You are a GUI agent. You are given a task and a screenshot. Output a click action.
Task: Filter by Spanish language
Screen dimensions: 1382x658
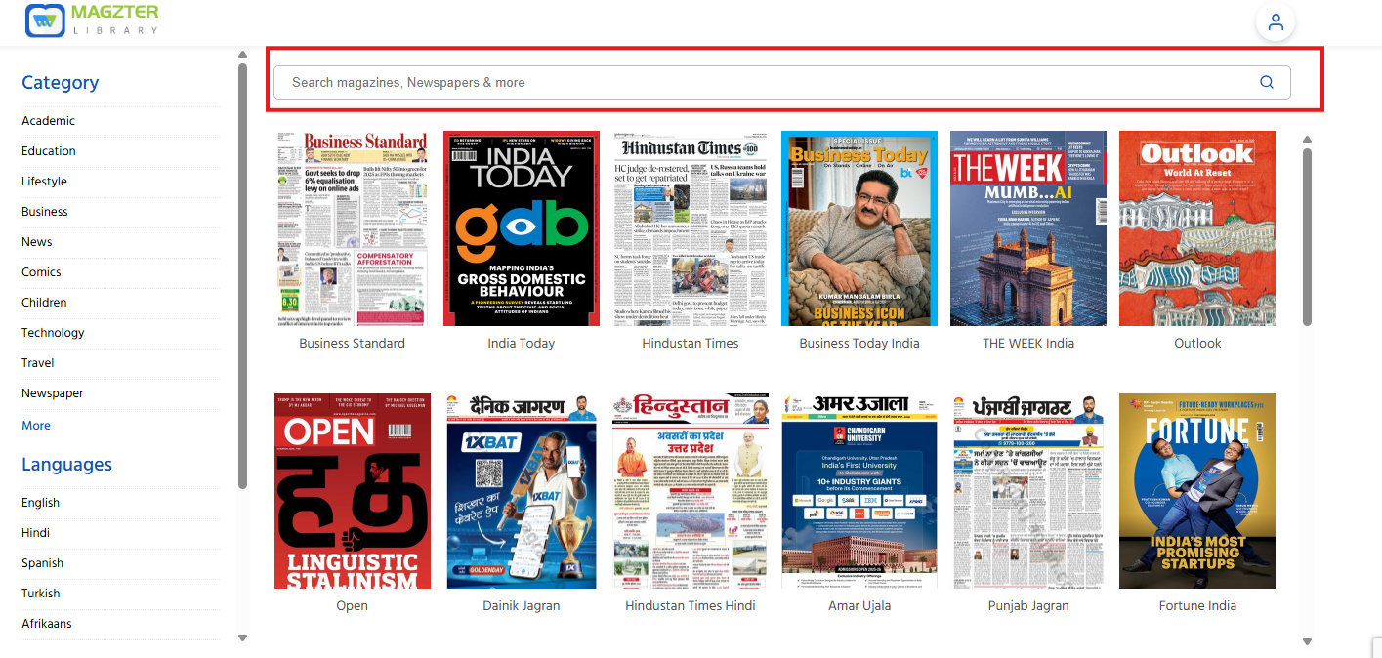coord(42,563)
